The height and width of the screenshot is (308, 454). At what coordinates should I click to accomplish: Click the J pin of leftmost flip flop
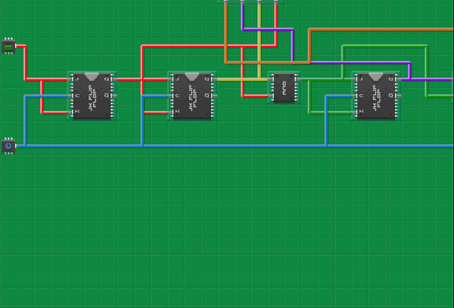[x=70, y=79]
